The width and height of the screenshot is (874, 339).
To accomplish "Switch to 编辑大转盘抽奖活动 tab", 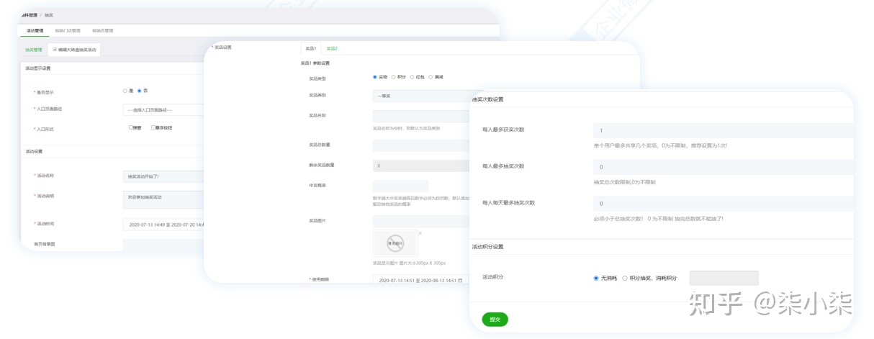I will [x=74, y=50].
